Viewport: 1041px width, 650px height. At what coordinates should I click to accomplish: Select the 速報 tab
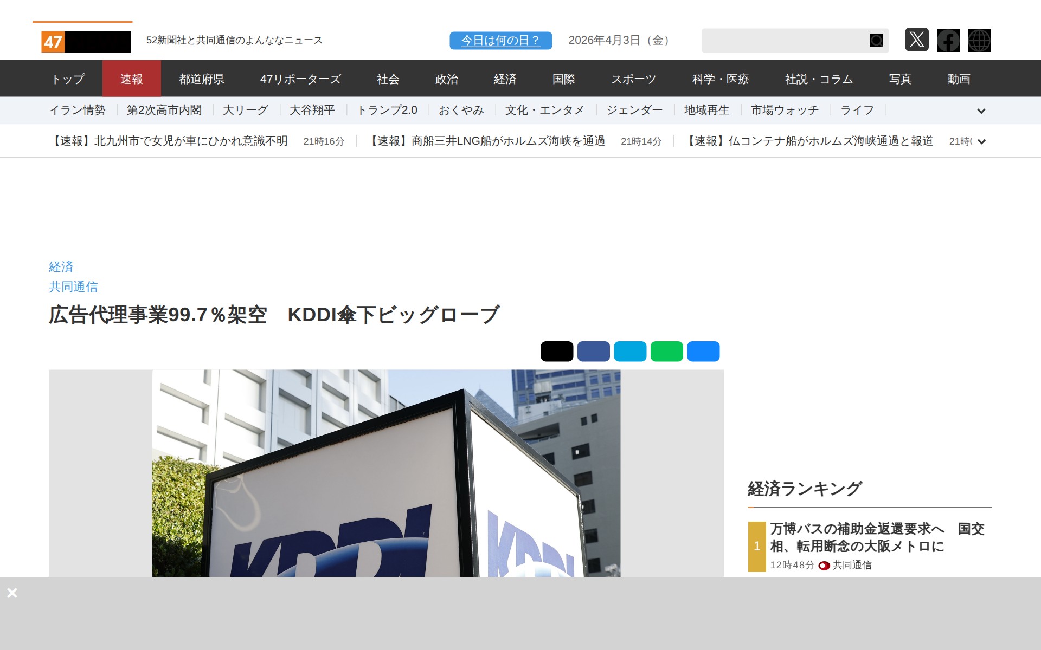click(131, 79)
